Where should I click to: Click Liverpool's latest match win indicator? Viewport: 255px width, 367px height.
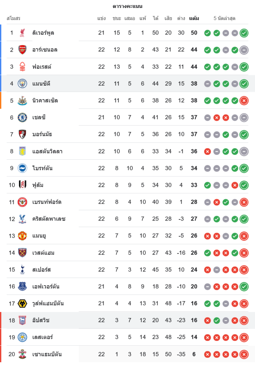(244, 33)
